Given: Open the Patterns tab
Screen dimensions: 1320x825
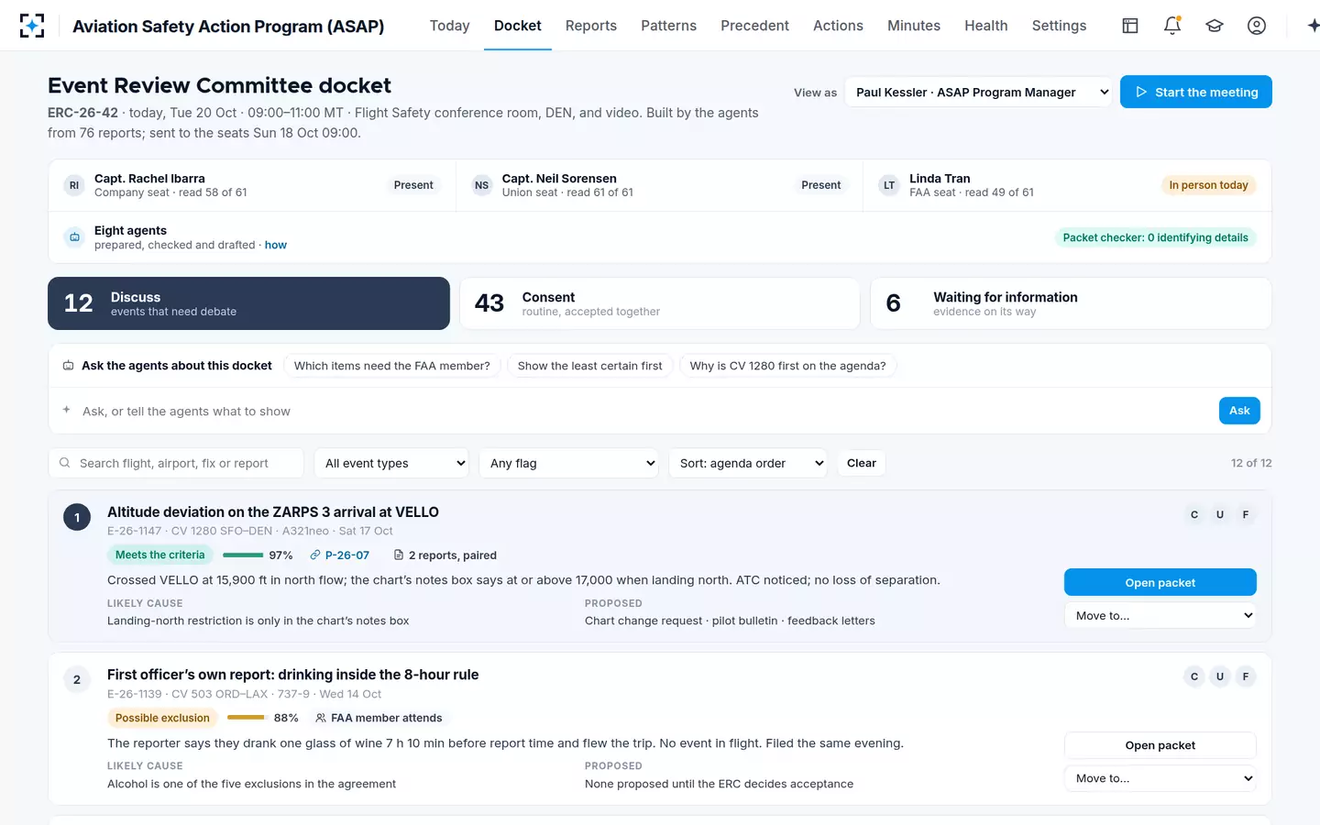Looking at the screenshot, I should 668,26.
